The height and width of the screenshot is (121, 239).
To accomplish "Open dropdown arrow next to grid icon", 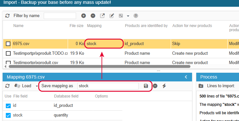I will pyautogui.click(x=128, y=16).
